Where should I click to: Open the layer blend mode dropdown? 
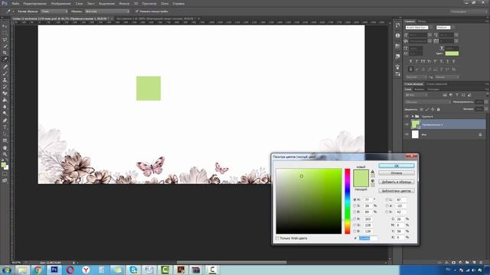coord(428,102)
